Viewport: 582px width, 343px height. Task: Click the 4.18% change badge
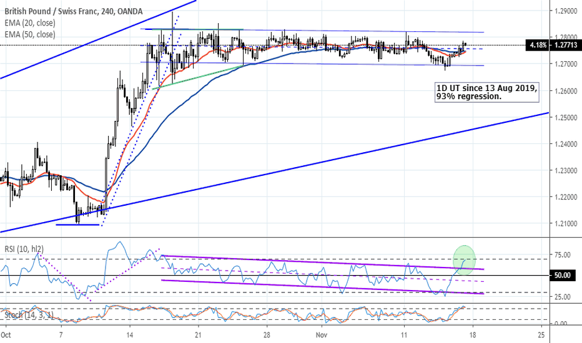536,45
